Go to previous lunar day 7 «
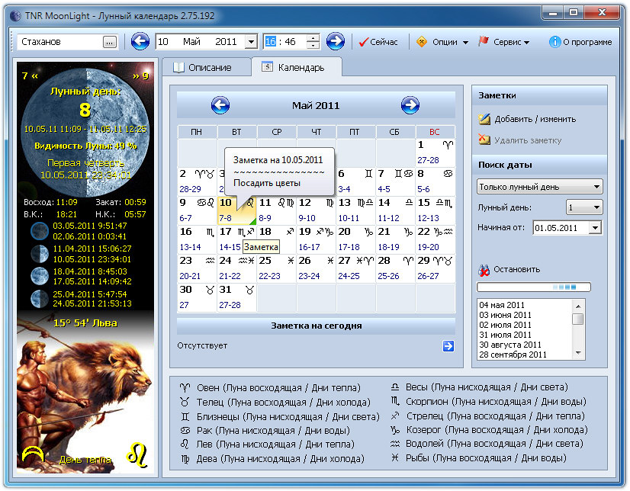Viewport: 630px width, 491px height. (x=30, y=75)
